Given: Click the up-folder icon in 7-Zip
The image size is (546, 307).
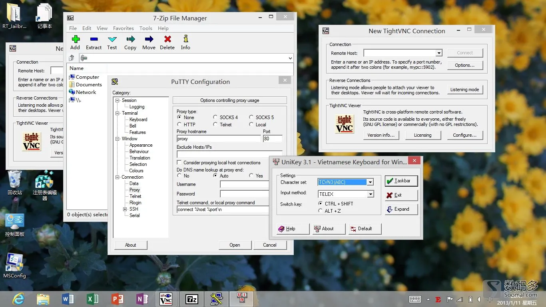Looking at the screenshot, I should [x=72, y=58].
